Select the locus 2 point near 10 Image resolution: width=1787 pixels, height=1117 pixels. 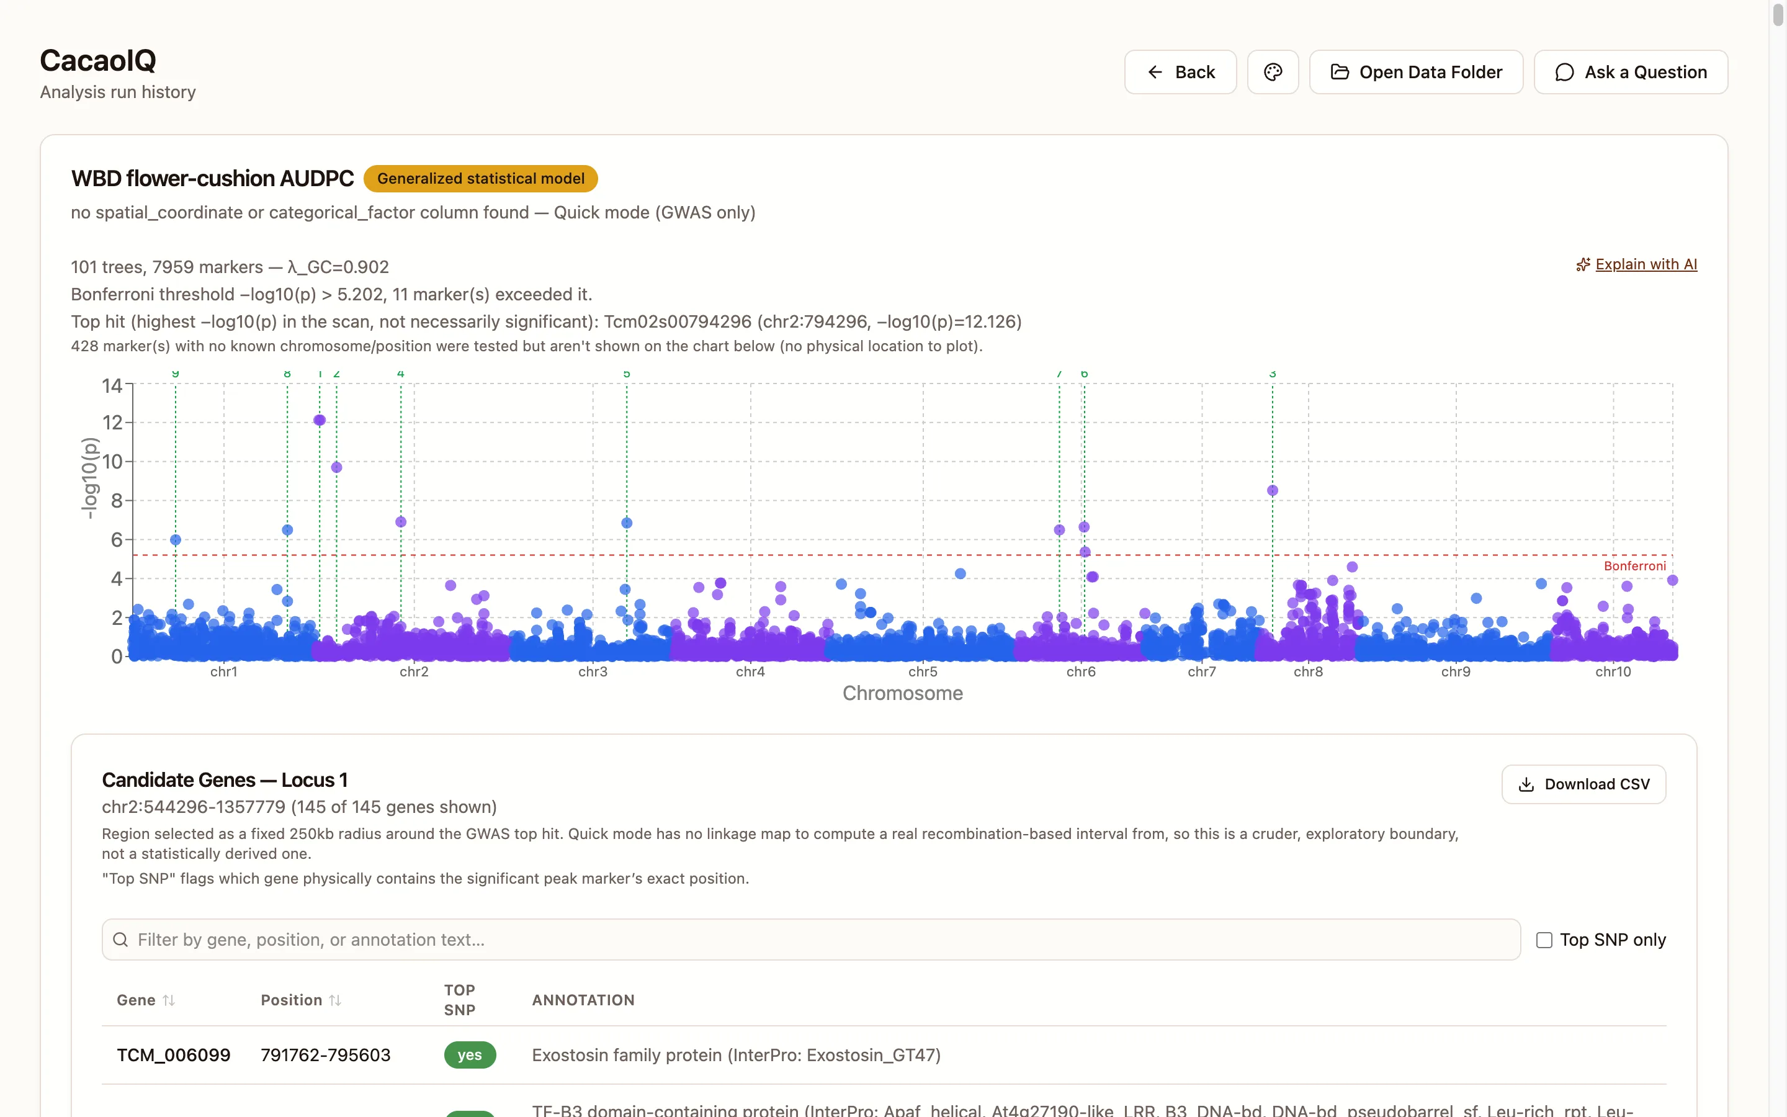pos(337,467)
